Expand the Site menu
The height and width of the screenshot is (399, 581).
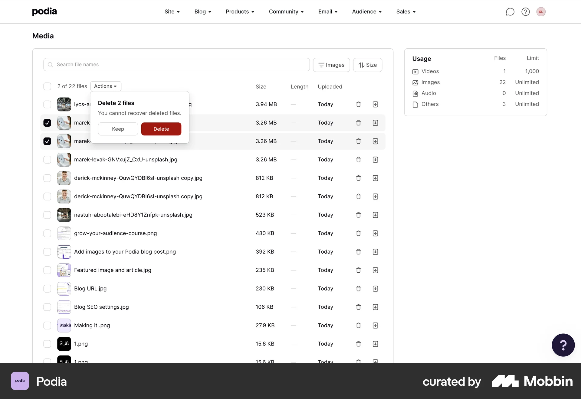pos(172,11)
